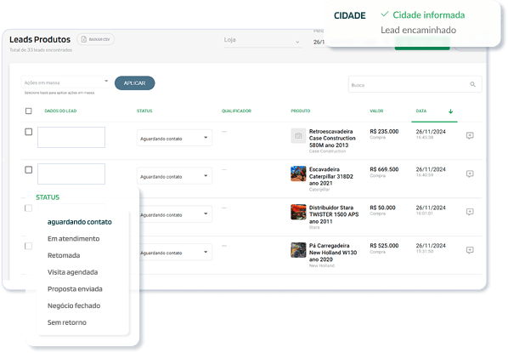Open the Loja dropdown
The image size is (508, 353).
pyautogui.click(x=262, y=41)
